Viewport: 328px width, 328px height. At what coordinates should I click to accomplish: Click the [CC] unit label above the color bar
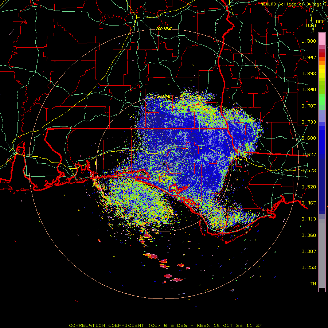(311, 26)
